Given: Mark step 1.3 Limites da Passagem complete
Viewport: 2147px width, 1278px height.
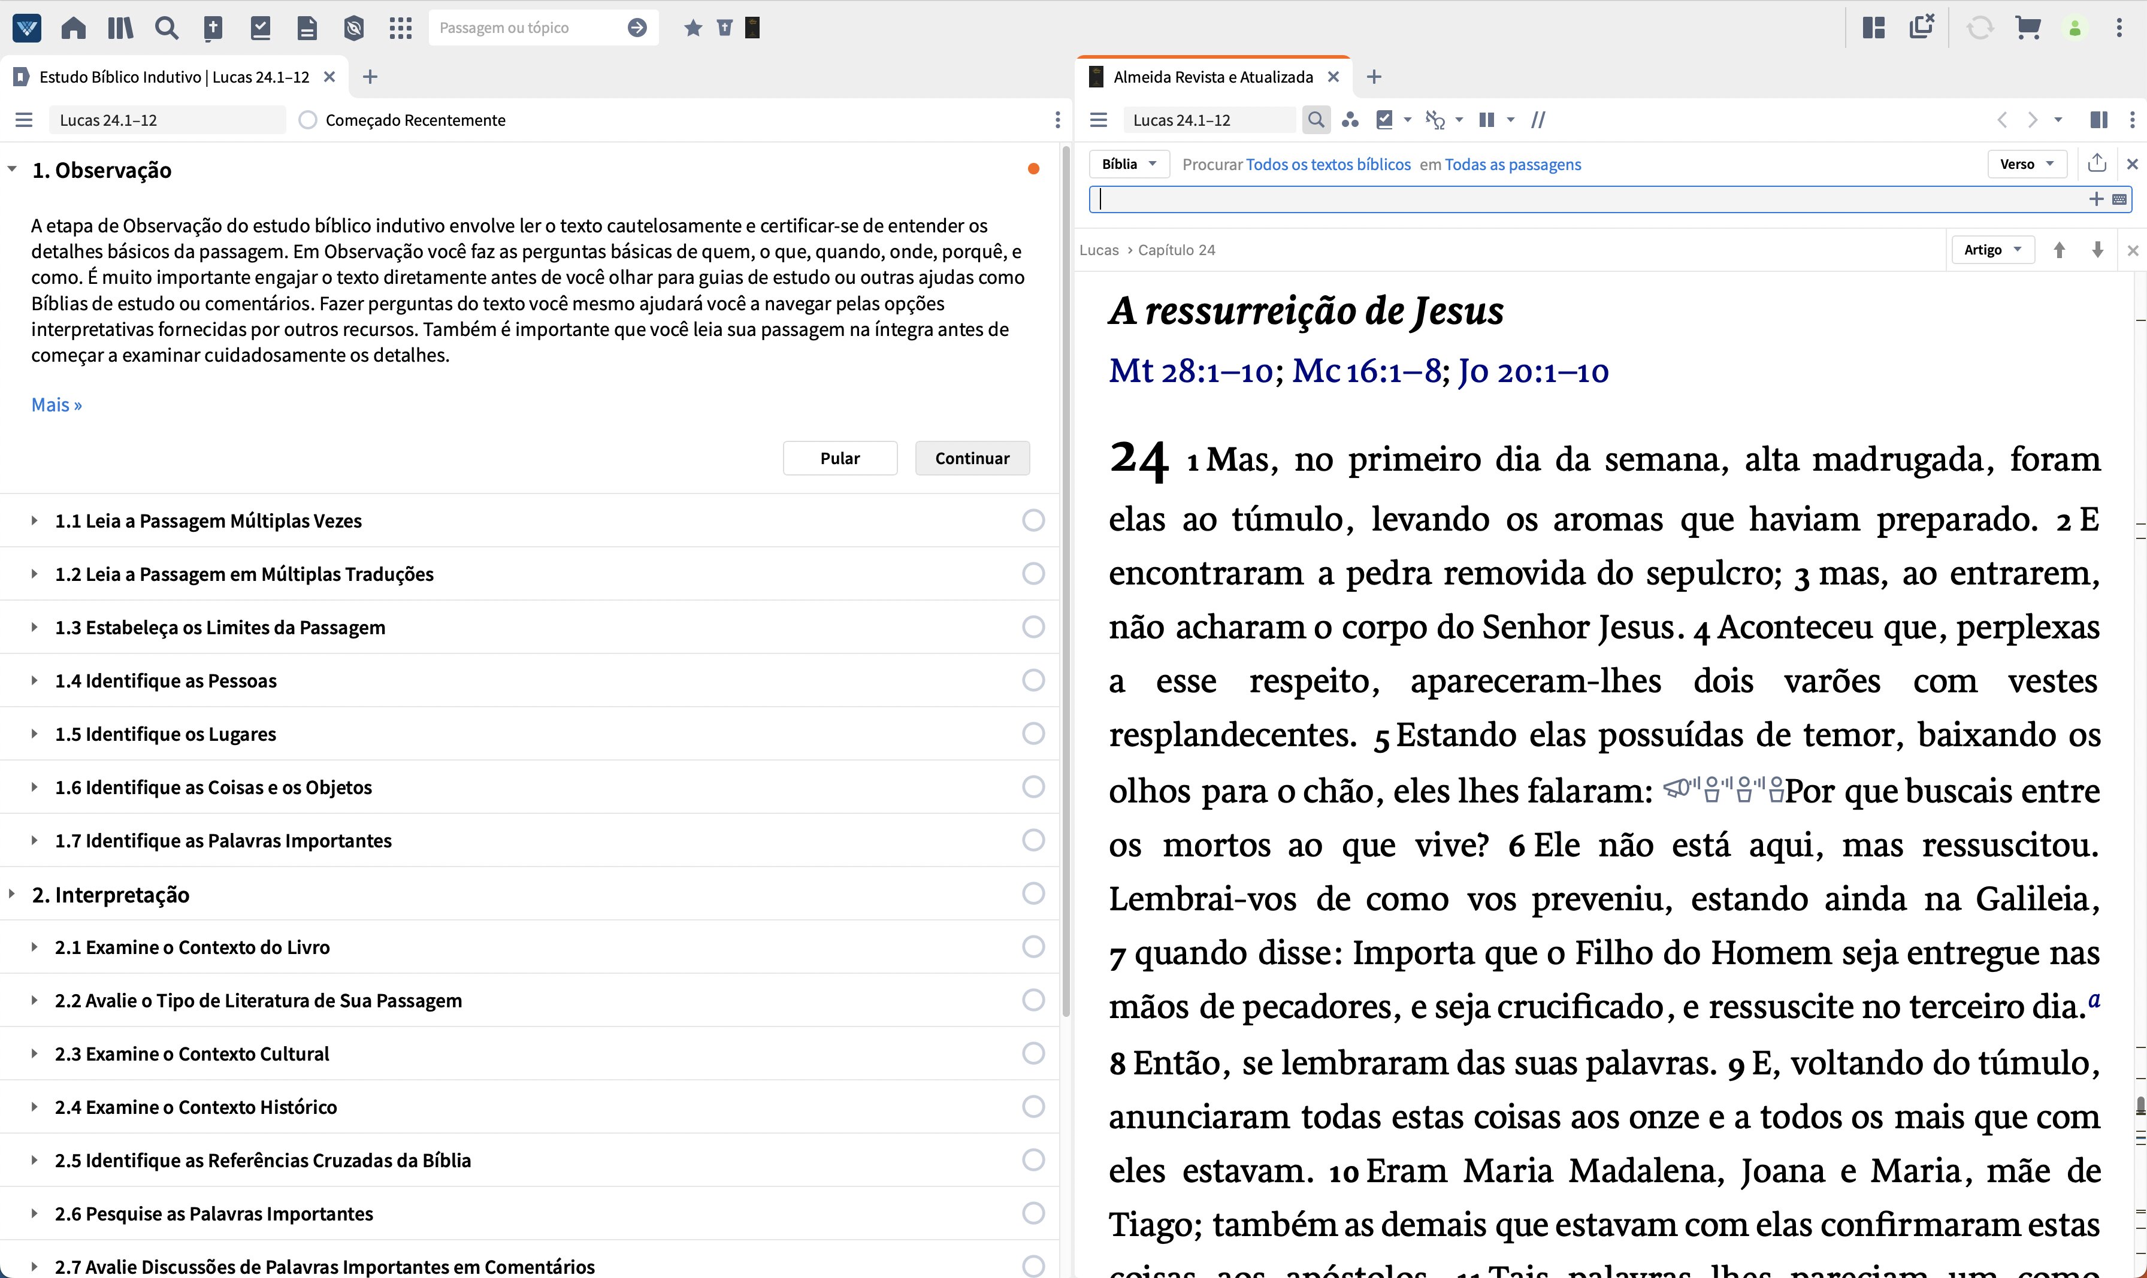Looking at the screenshot, I should (x=1033, y=627).
